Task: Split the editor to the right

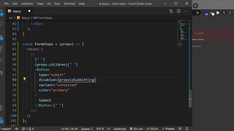Action: [x=178, y=11]
